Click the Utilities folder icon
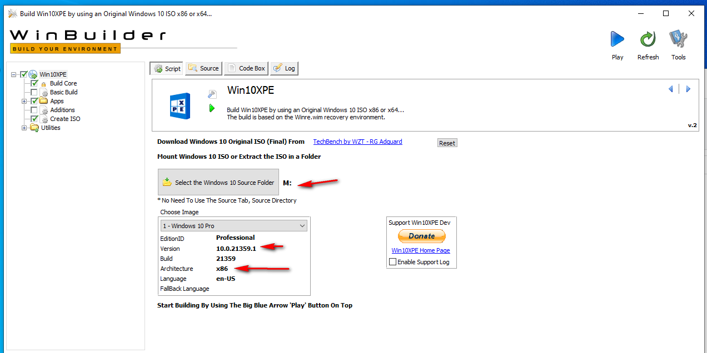Viewport: 707px width, 353px height. (x=34, y=128)
